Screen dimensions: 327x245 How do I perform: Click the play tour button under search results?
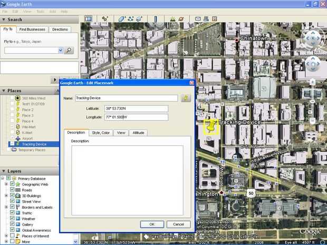tap(55, 80)
